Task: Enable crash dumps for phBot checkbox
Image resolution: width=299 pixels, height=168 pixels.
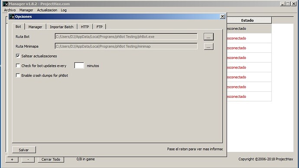Action: tap(18, 75)
